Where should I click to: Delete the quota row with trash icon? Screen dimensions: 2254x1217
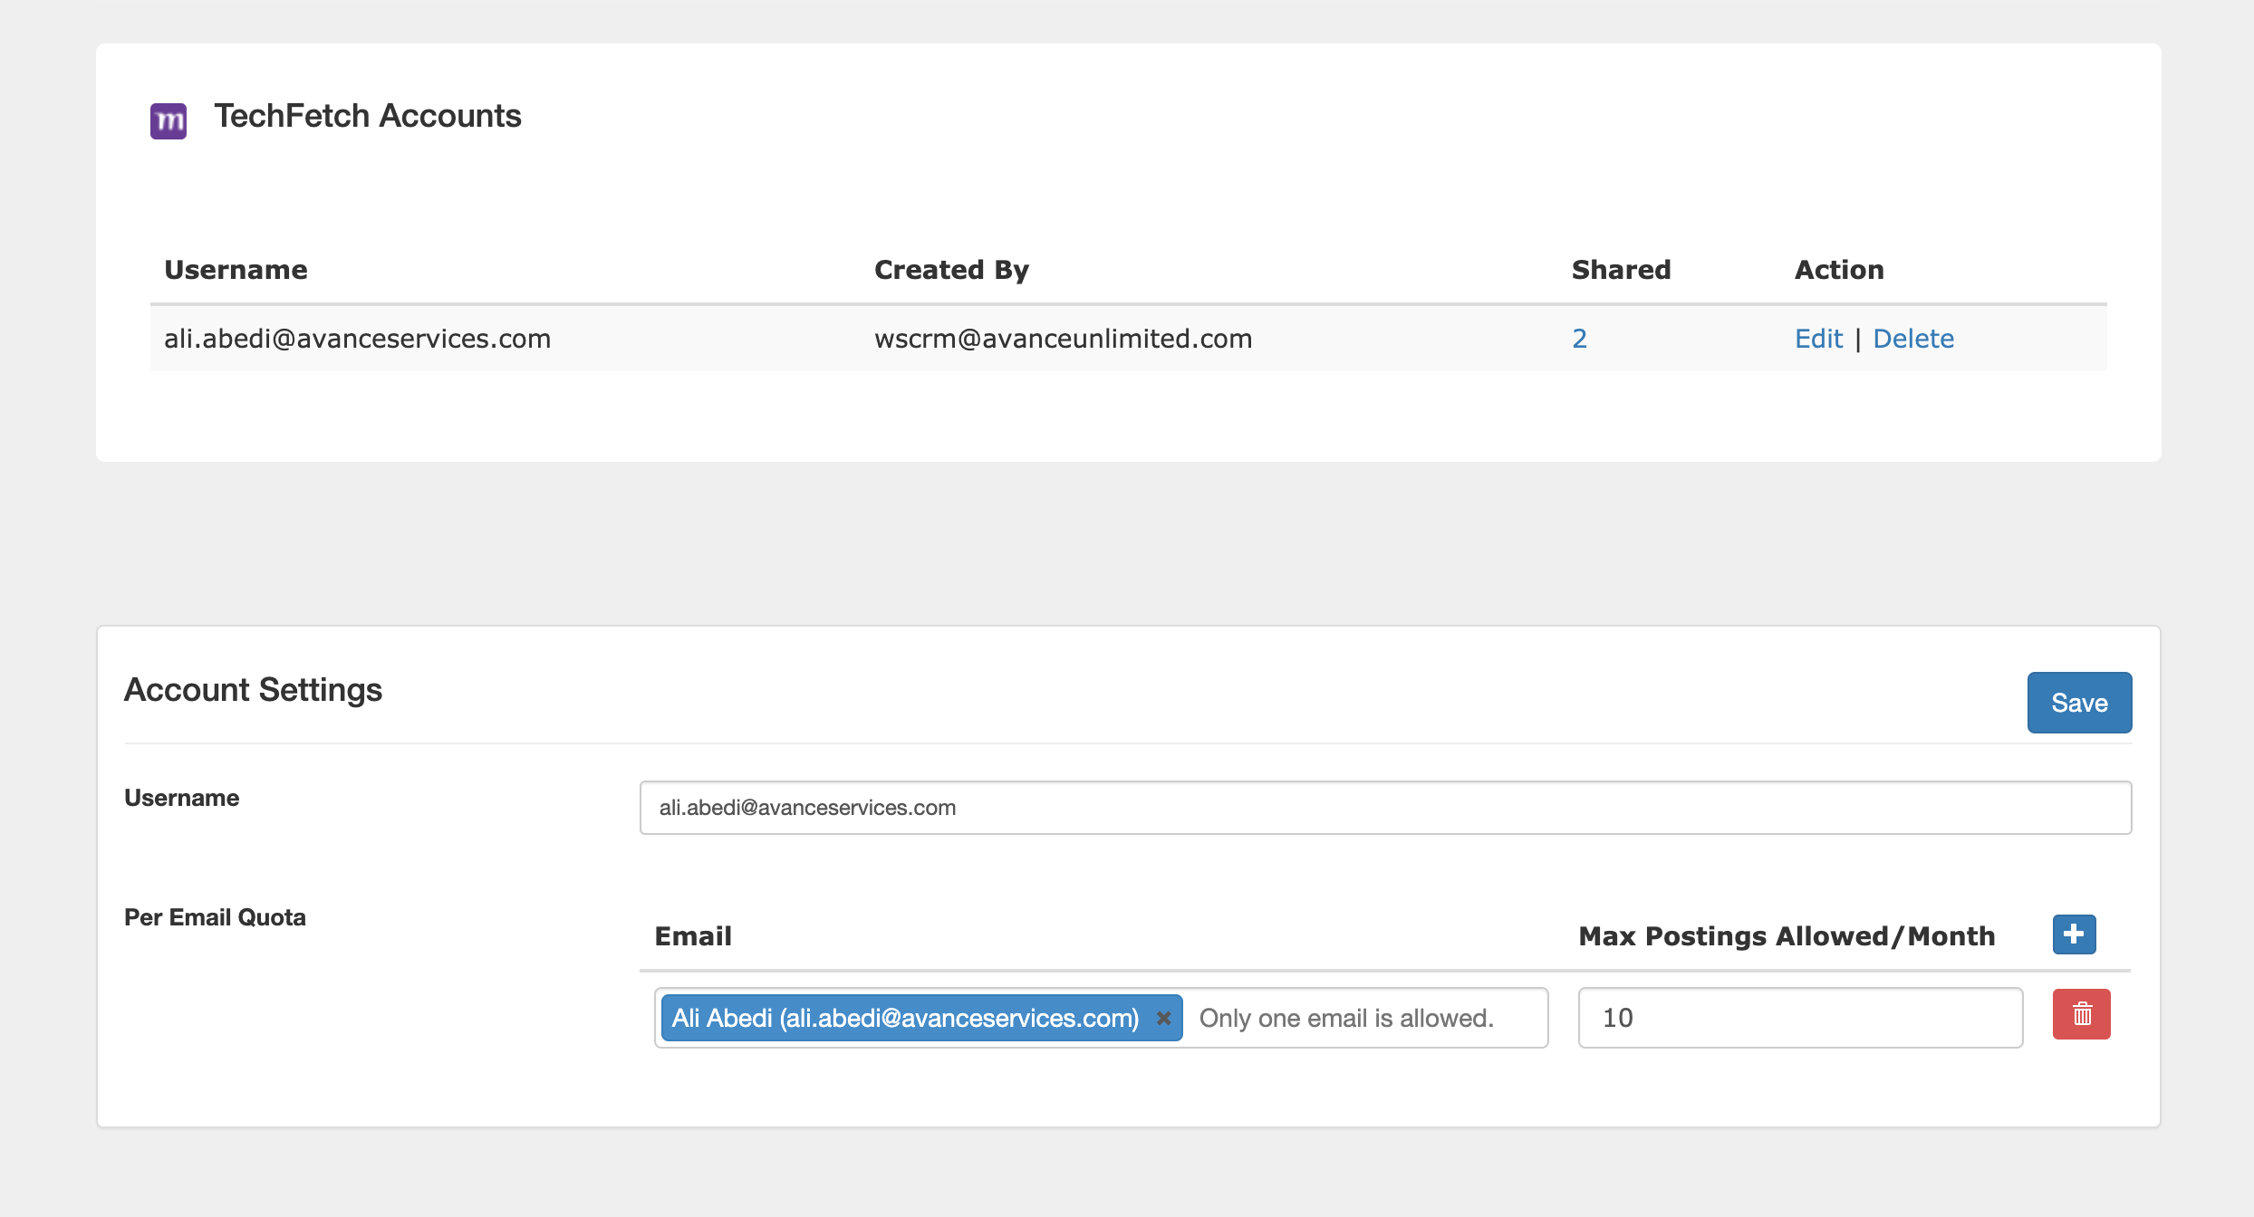(x=2081, y=1014)
